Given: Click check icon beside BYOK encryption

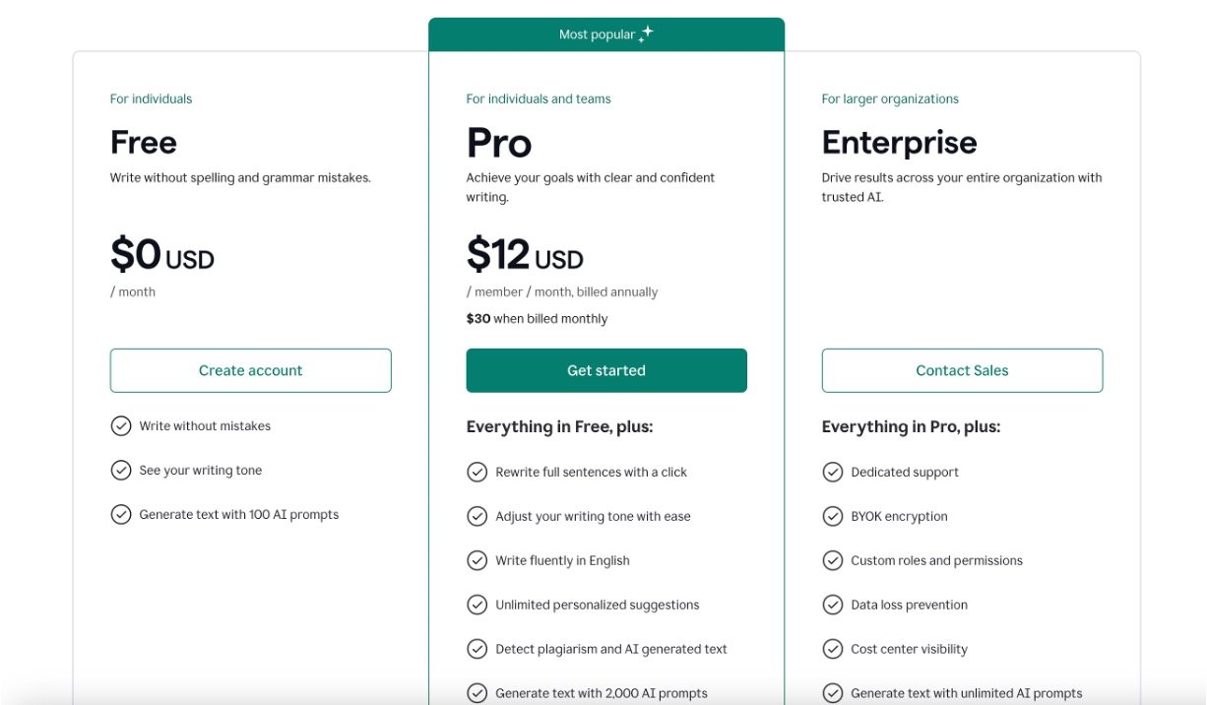Looking at the screenshot, I should coord(833,517).
